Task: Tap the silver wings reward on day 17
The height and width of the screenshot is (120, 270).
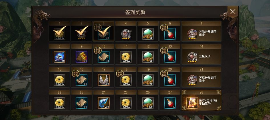Action: coord(104,80)
